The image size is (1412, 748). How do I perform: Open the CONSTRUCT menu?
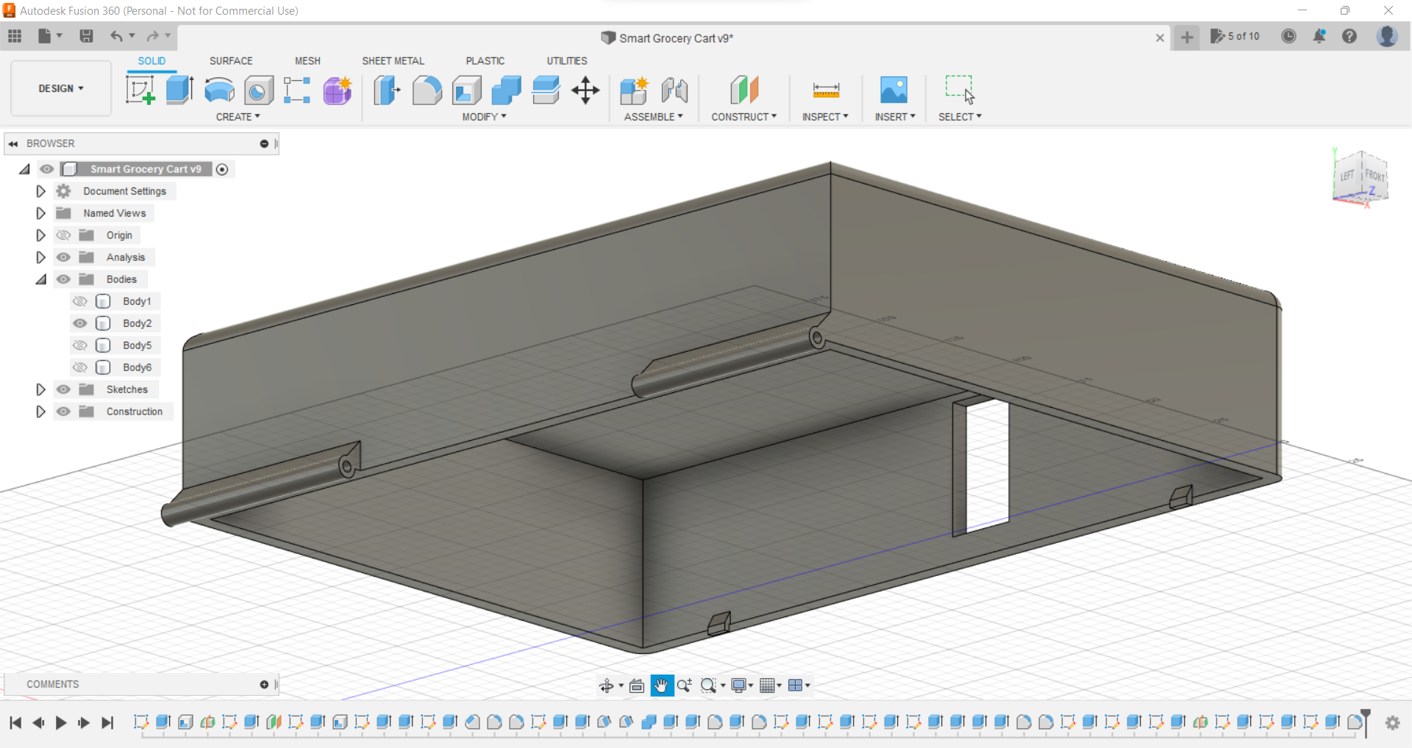(744, 117)
